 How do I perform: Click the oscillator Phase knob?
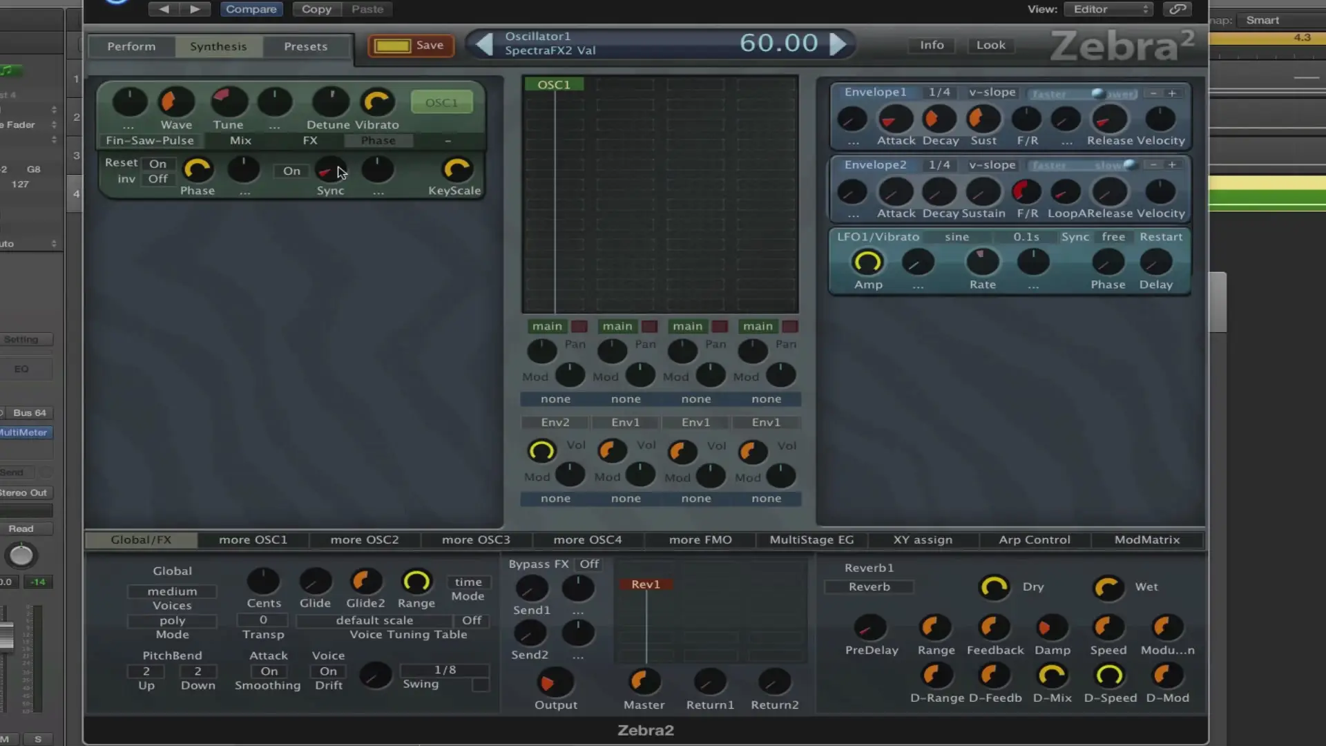click(x=198, y=169)
